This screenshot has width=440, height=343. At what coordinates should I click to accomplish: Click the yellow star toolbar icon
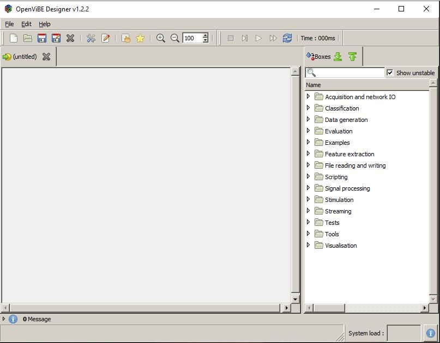[140, 38]
